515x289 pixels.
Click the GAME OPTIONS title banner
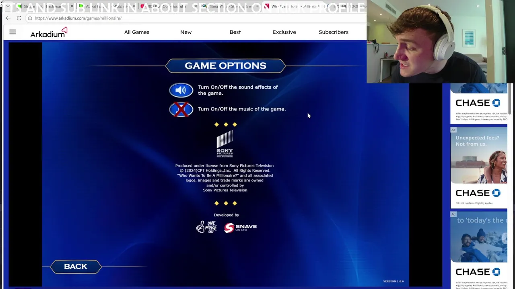[225, 66]
